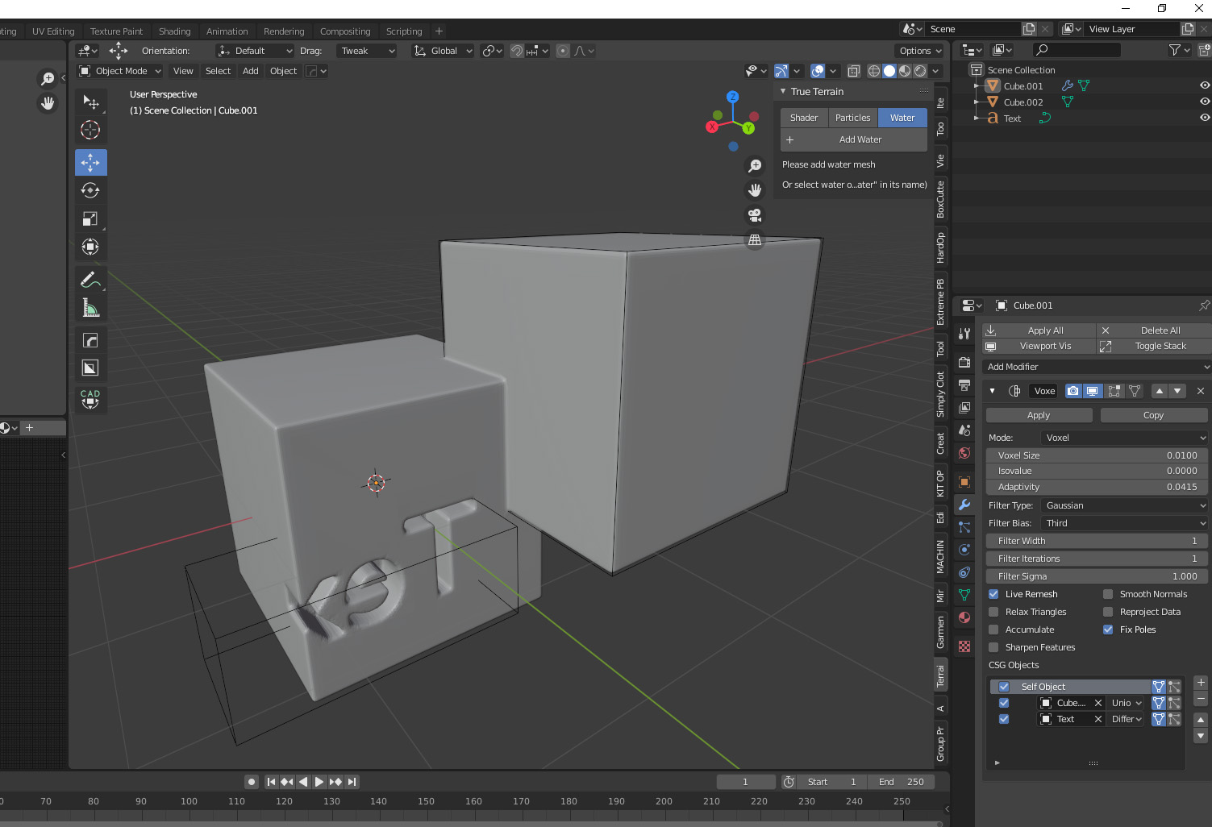
Task: Remove the Voxel modifier
Action: pos(1201,391)
